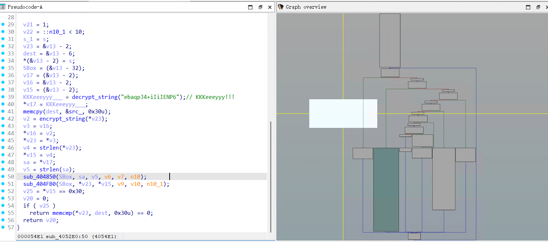Click the Graph overview panel icon
The height and width of the screenshot is (242, 548).
pos(281,7)
